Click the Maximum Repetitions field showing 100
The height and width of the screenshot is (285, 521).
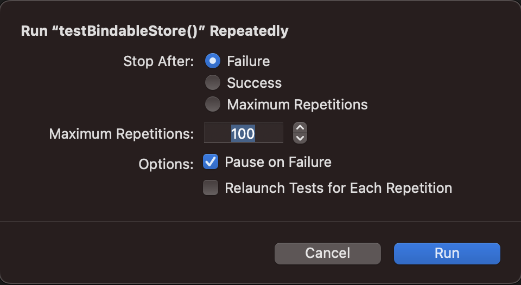(243, 133)
